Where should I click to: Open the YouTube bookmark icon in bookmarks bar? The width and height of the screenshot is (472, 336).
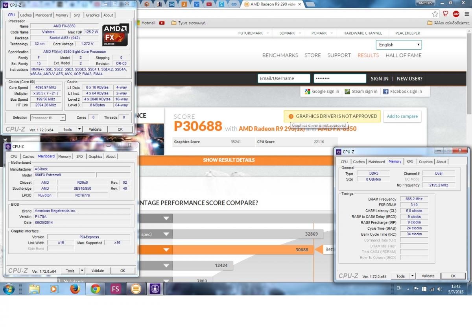coord(162,23)
